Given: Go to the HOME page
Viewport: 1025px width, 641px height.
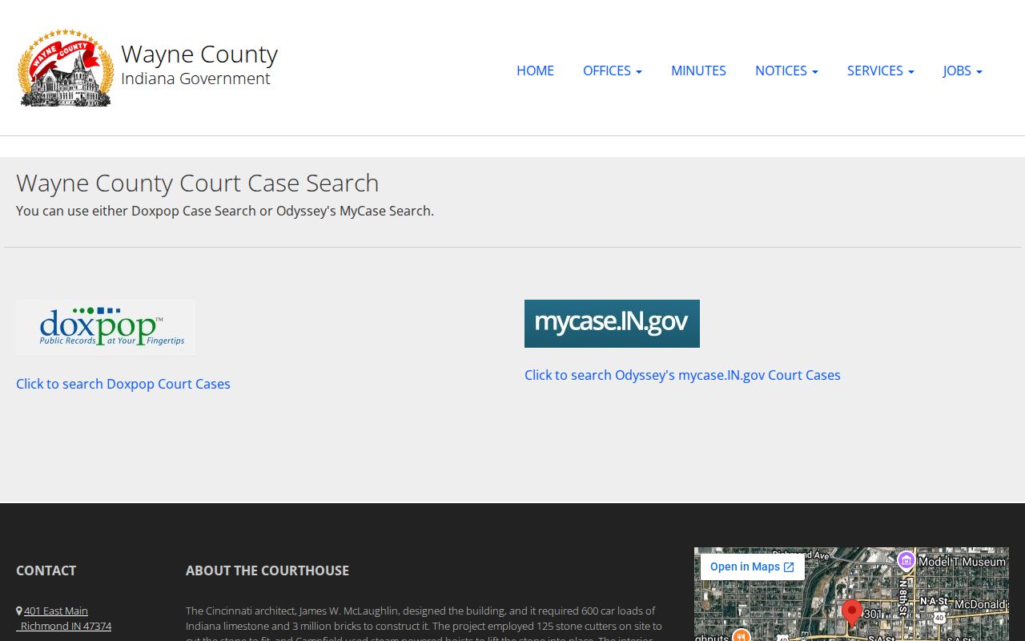Looking at the screenshot, I should click(x=535, y=71).
